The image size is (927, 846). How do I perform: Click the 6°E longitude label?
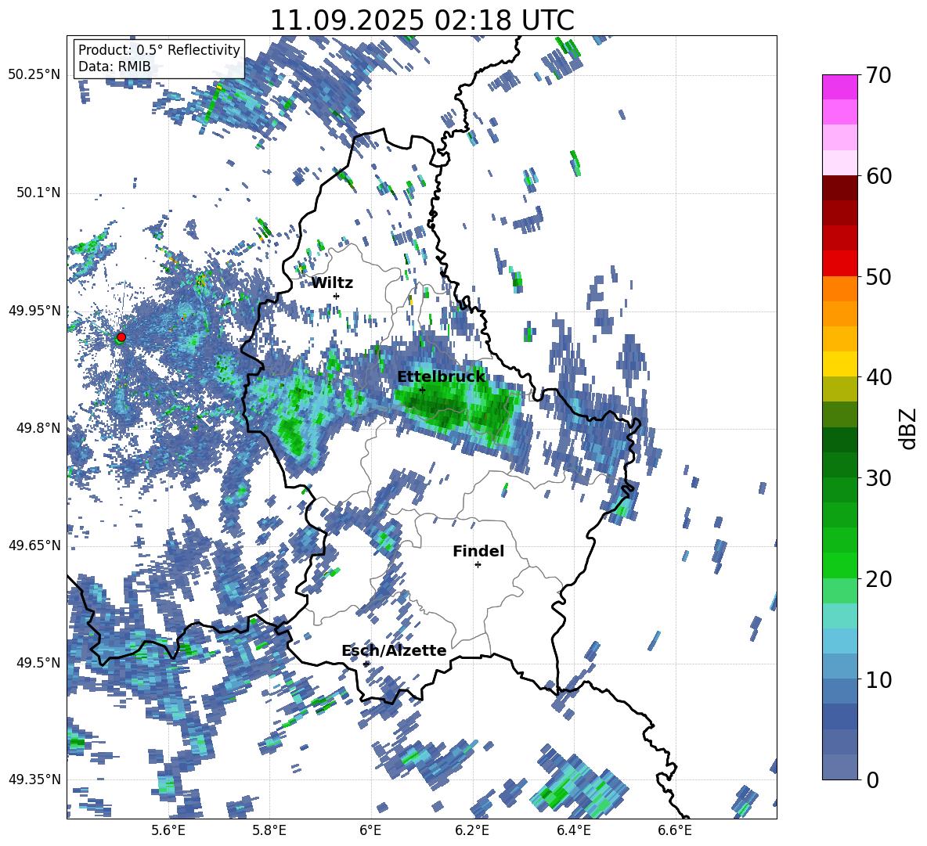370,831
